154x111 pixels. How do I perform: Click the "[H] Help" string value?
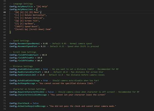click(x=42, y=7)
